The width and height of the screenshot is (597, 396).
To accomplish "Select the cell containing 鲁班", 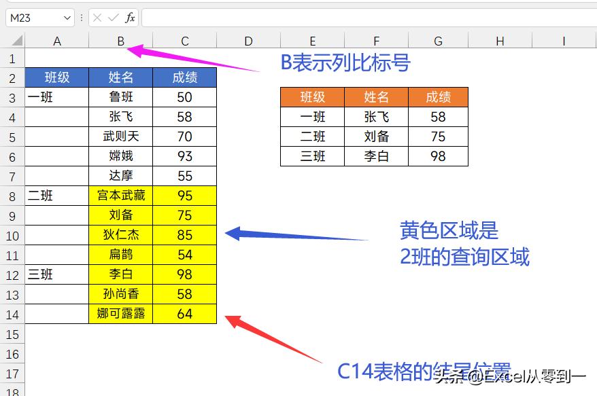I will [120, 97].
